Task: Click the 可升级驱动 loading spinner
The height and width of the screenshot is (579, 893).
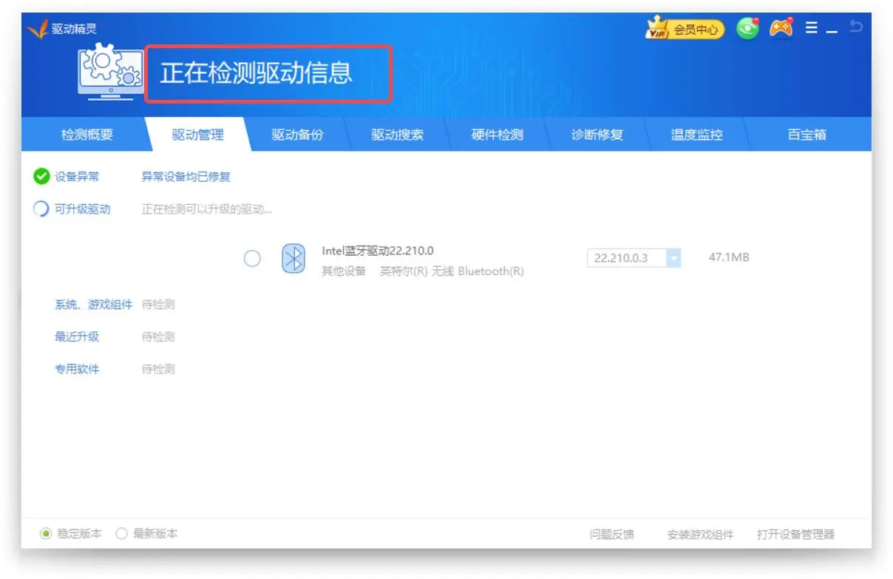Action: pyautogui.click(x=41, y=209)
